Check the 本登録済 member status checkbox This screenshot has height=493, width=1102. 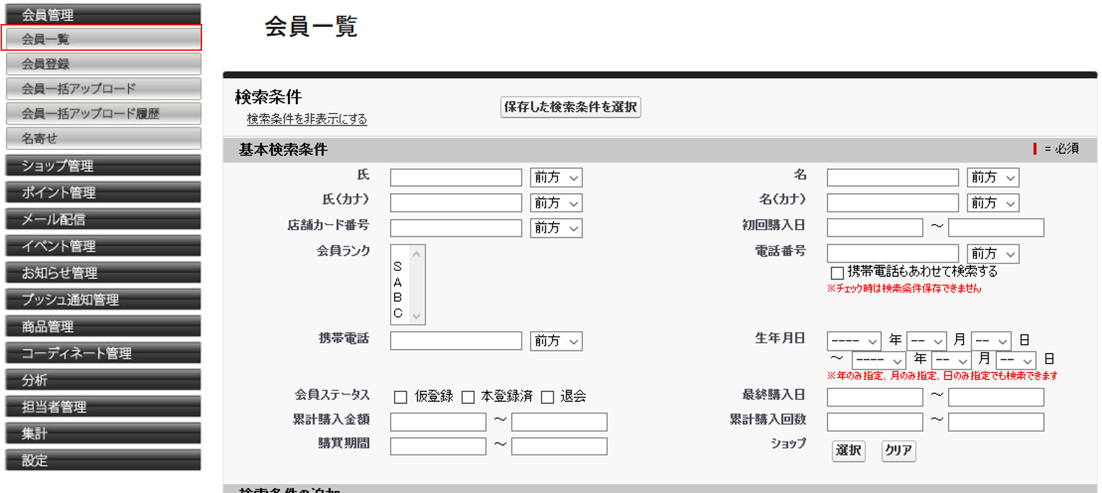[x=468, y=397]
